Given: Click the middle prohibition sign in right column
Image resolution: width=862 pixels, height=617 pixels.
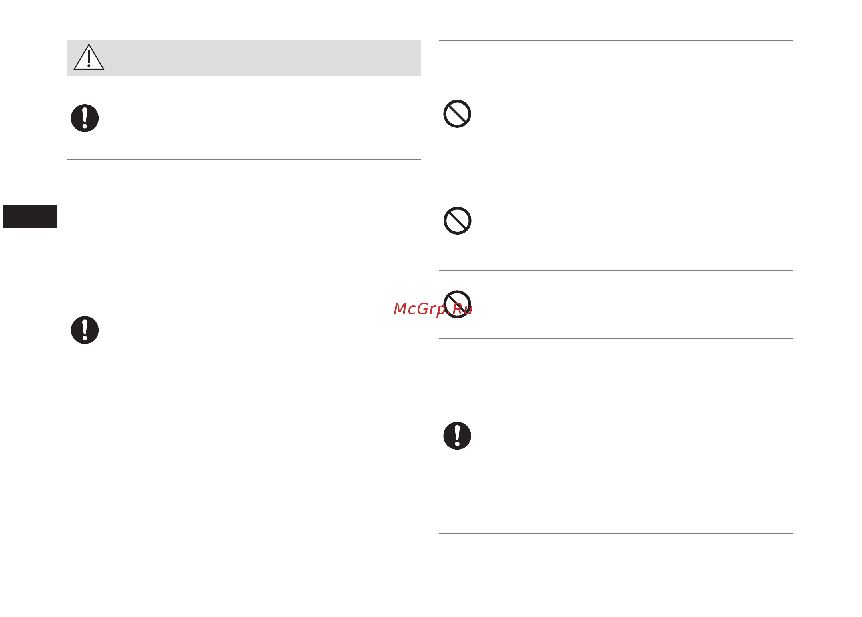Looking at the screenshot, I should tap(457, 221).
